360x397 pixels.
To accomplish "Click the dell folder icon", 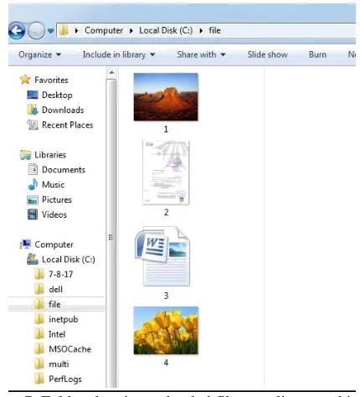I will tap(39, 289).
